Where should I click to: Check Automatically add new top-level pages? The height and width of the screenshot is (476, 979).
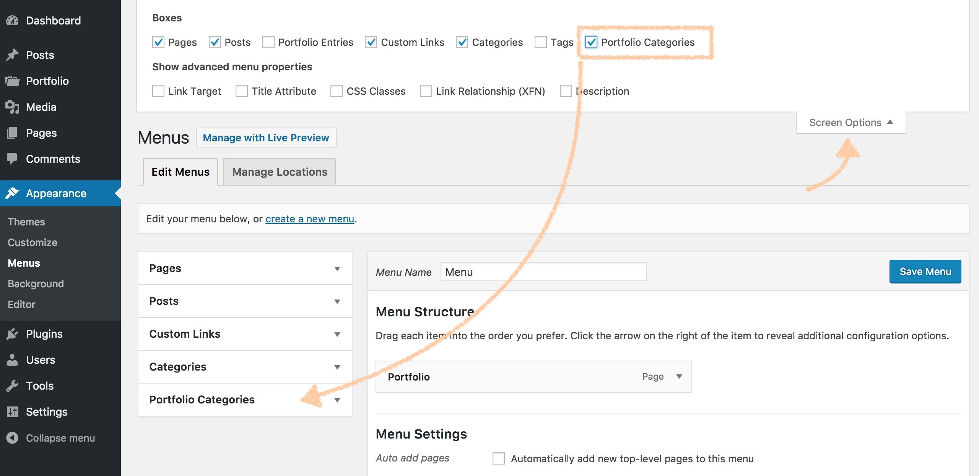coord(499,458)
